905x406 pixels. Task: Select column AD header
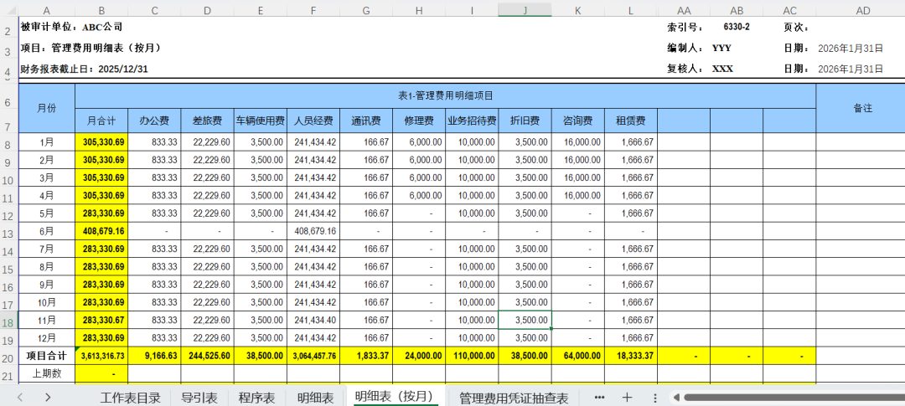pos(861,10)
